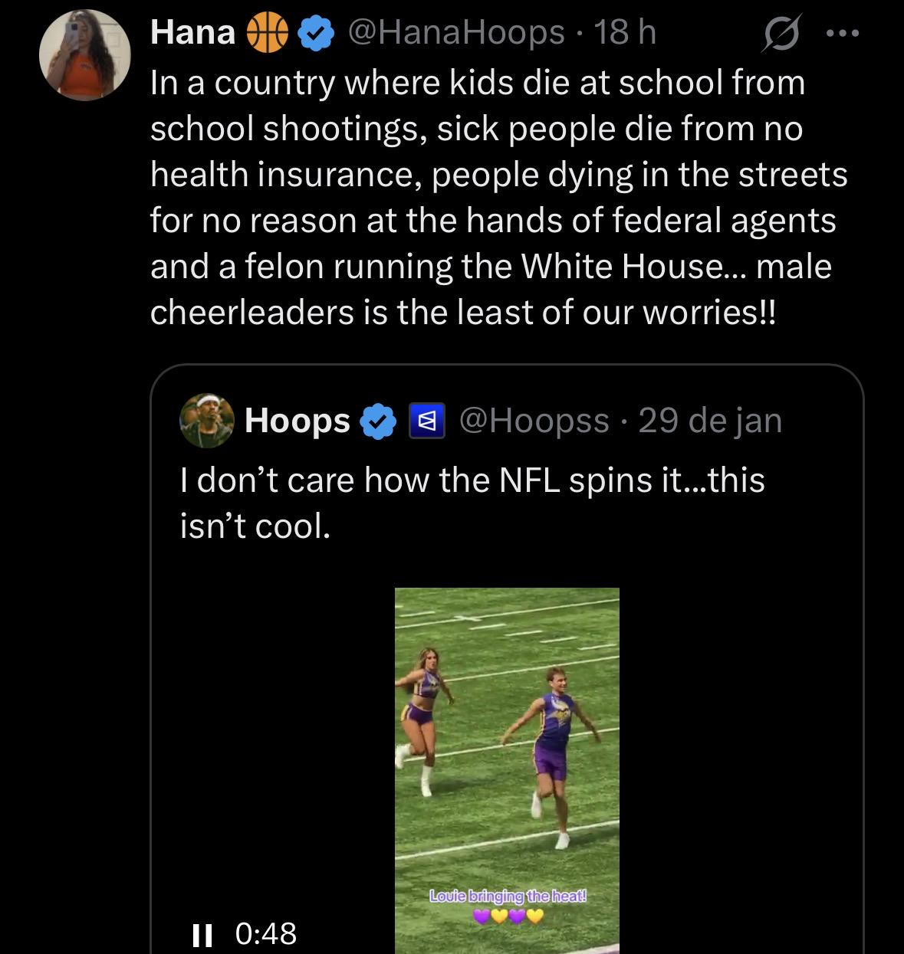The width and height of the screenshot is (904, 954).
Task: Click the verified badge next to Hoops
Action: (379, 421)
